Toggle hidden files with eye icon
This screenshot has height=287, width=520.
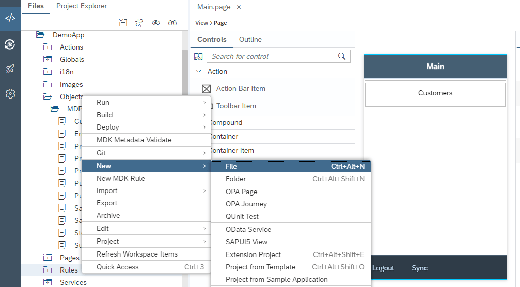(x=156, y=23)
